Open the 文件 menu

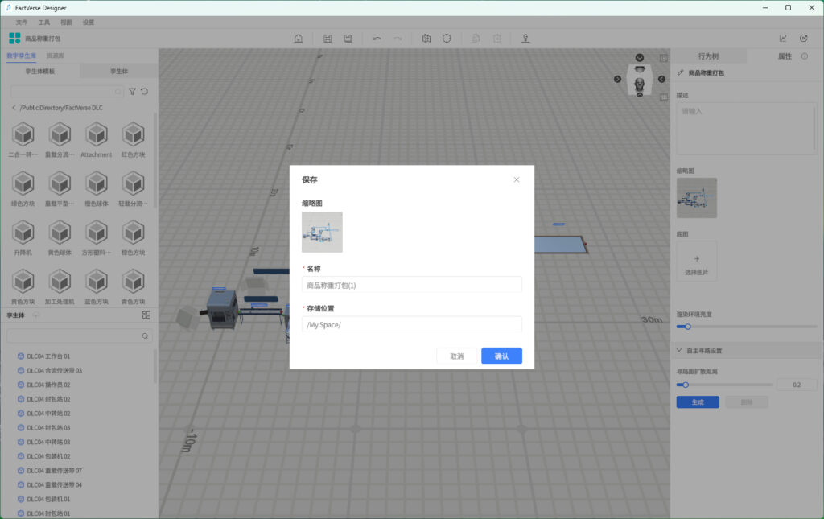22,23
